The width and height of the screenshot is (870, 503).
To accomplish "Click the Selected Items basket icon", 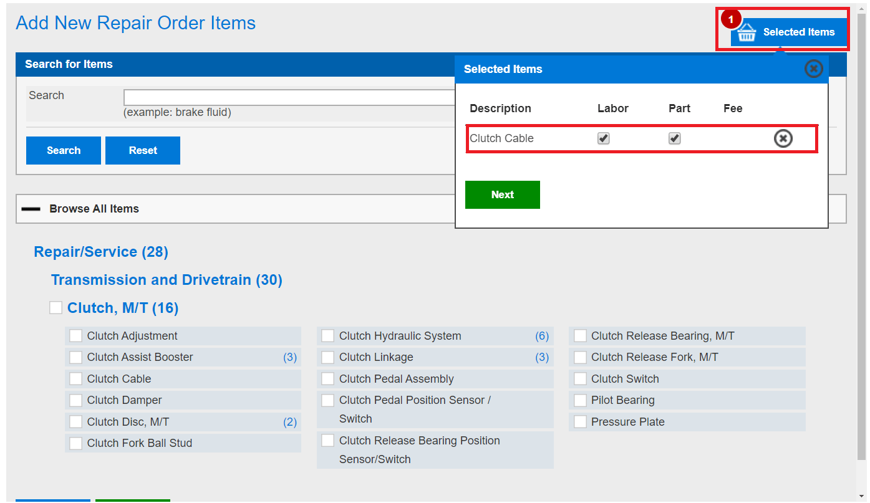I will click(747, 32).
